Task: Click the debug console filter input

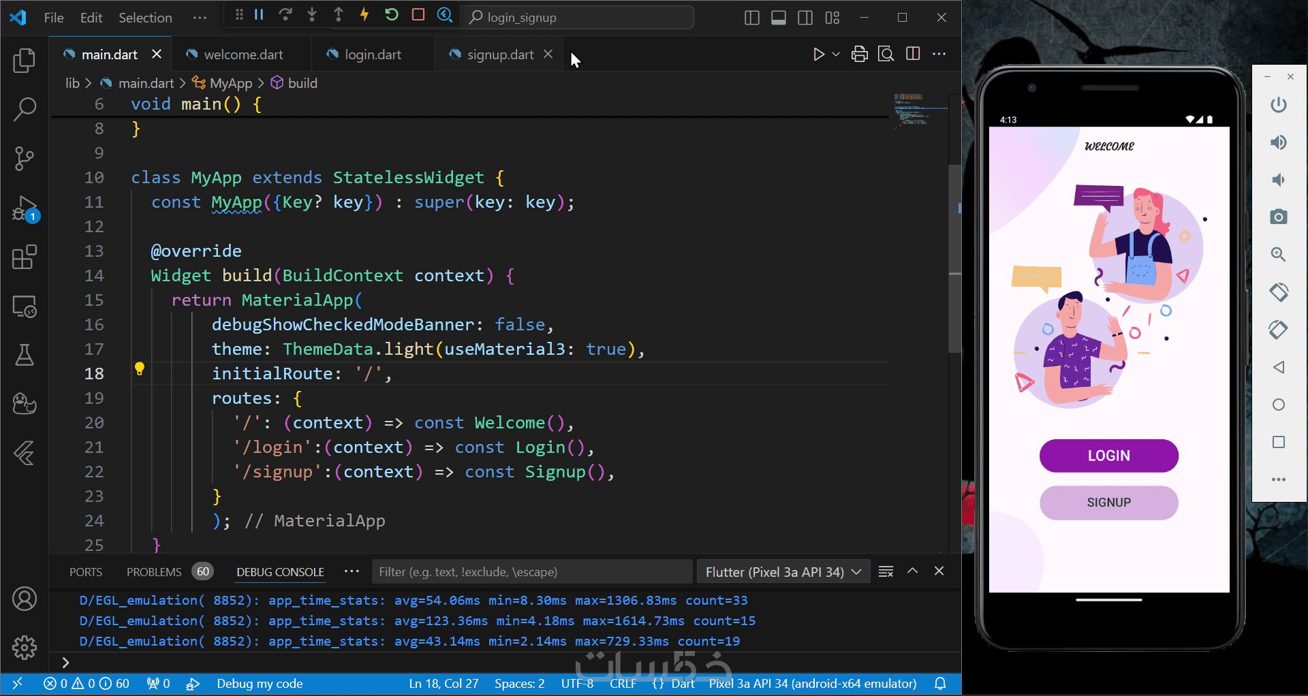Action: [x=531, y=572]
